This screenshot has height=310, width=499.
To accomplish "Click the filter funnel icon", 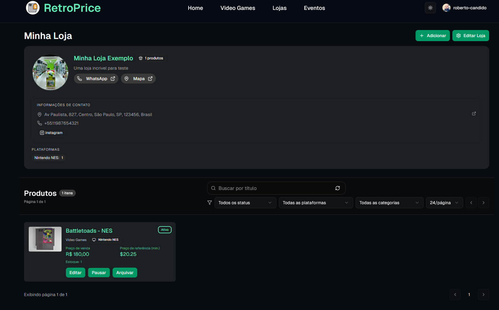I will pos(210,203).
